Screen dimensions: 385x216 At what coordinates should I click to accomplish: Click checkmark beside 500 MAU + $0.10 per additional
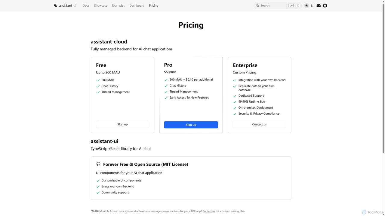(166, 80)
